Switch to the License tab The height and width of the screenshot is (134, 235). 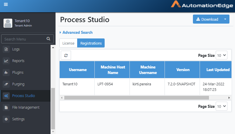coord(68,43)
